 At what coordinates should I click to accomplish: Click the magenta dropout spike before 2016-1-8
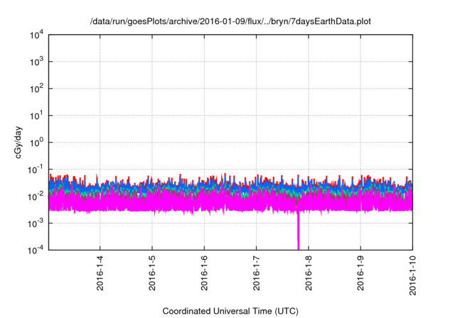point(298,231)
